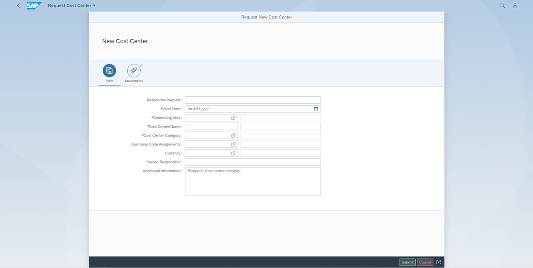The height and width of the screenshot is (268, 533).
Task: Click the Reason for Request field
Action: 252,100
